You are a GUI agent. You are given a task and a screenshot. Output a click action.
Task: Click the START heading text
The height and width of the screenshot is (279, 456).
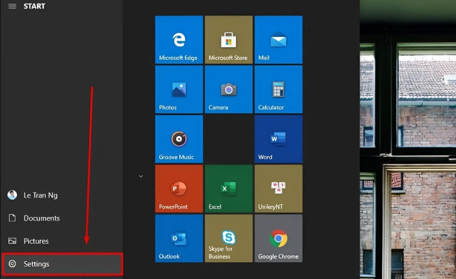pos(34,6)
